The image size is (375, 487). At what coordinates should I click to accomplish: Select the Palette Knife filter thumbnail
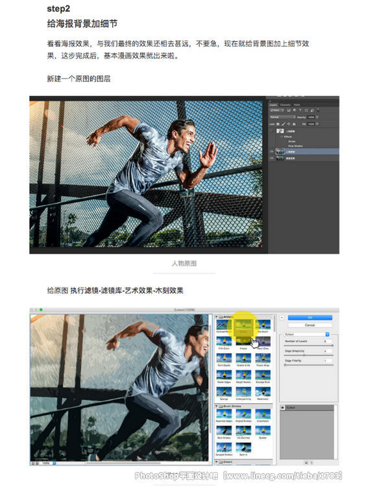pos(243,358)
